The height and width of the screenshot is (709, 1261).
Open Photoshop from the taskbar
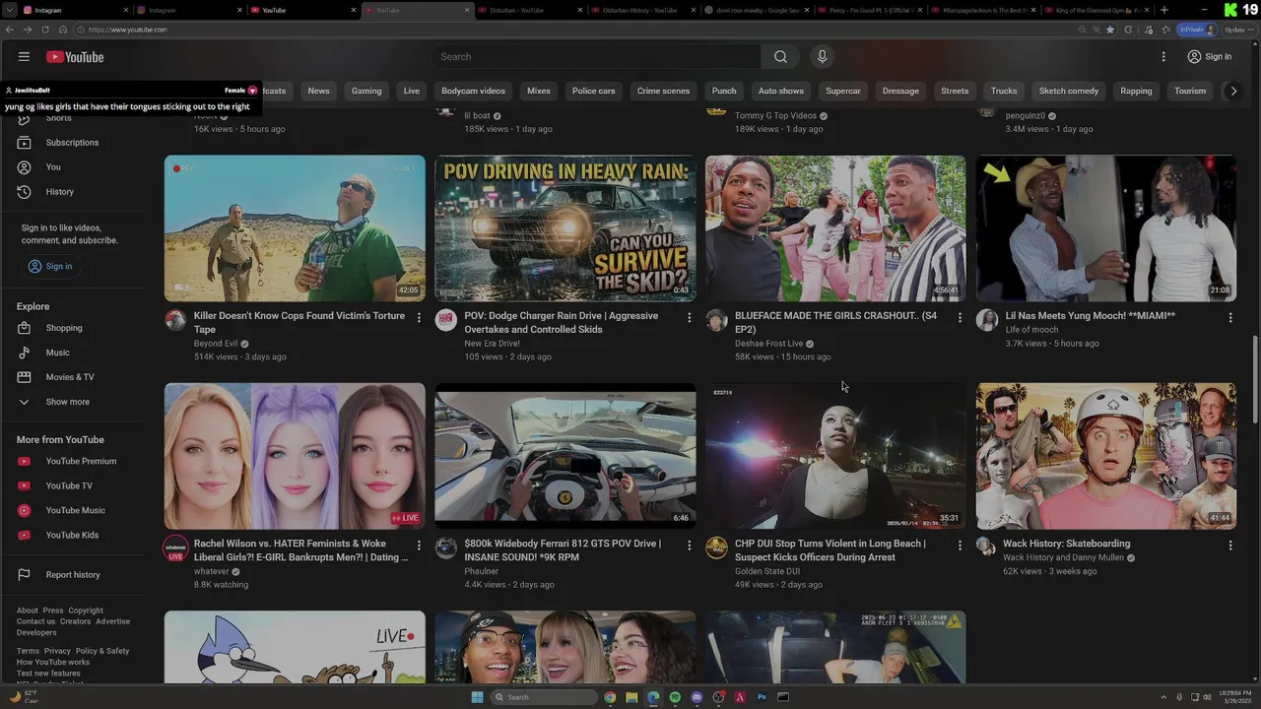coord(762,697)
